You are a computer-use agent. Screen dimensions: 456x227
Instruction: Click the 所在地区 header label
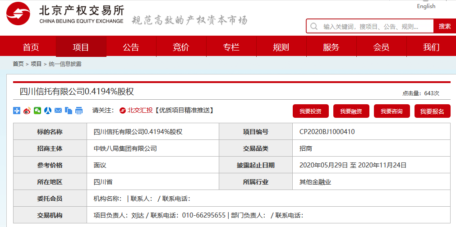(50, 182)
